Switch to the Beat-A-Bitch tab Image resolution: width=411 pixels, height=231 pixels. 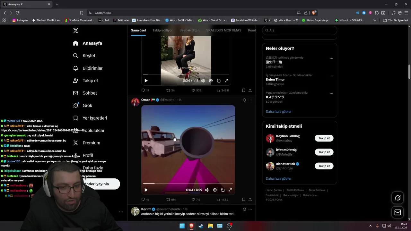189,30
